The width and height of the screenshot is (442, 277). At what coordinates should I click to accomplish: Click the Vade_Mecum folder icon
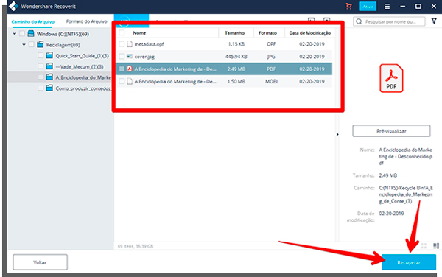[x=49, y=66]
